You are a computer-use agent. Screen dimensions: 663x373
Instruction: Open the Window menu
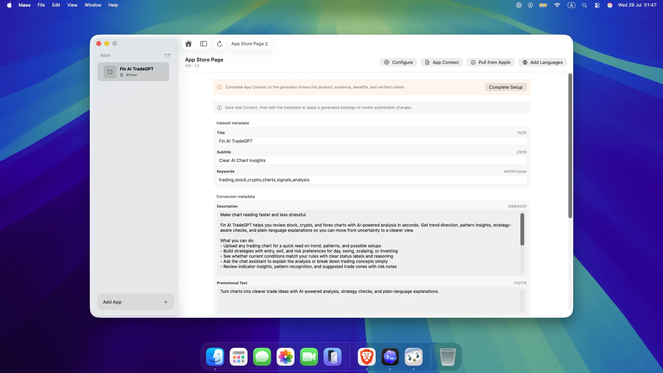(93, 5)
